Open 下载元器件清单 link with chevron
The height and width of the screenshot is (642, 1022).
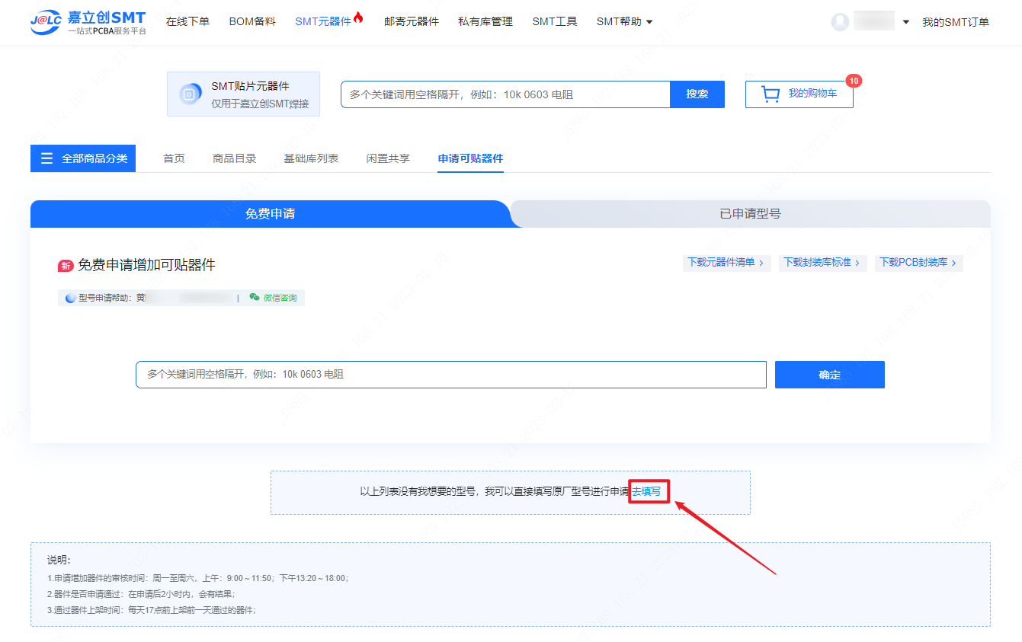[x=726, y=263]
